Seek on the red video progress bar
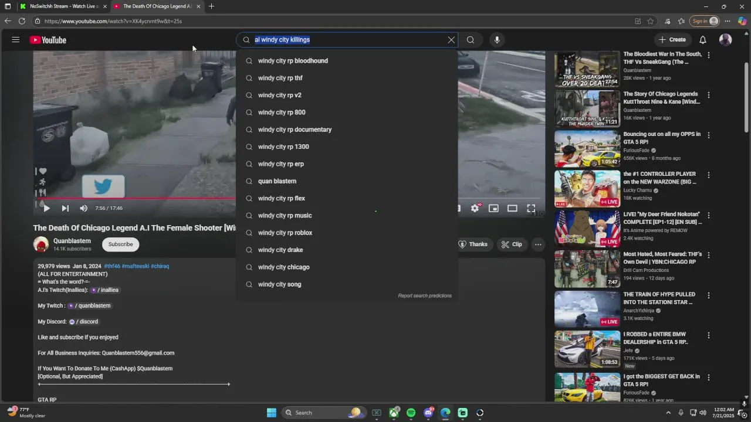This screenshot has height=422, width=751. pos(135,198)
